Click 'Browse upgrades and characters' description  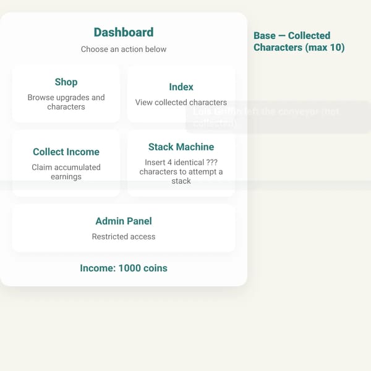point(66,102)
